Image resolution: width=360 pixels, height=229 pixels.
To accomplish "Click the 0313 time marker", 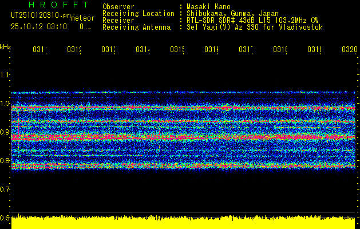I will 108,49.
